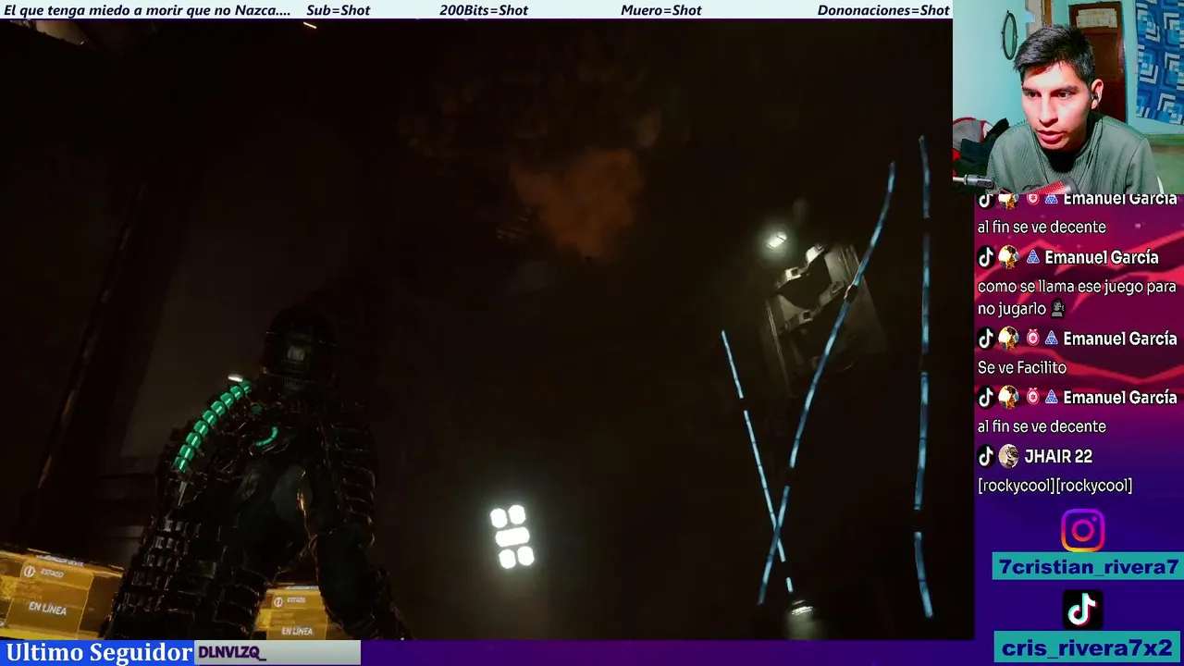Click 'Se ve Facilito' chat message
Screen dimensions: 1184x666
coord(1022,368)
